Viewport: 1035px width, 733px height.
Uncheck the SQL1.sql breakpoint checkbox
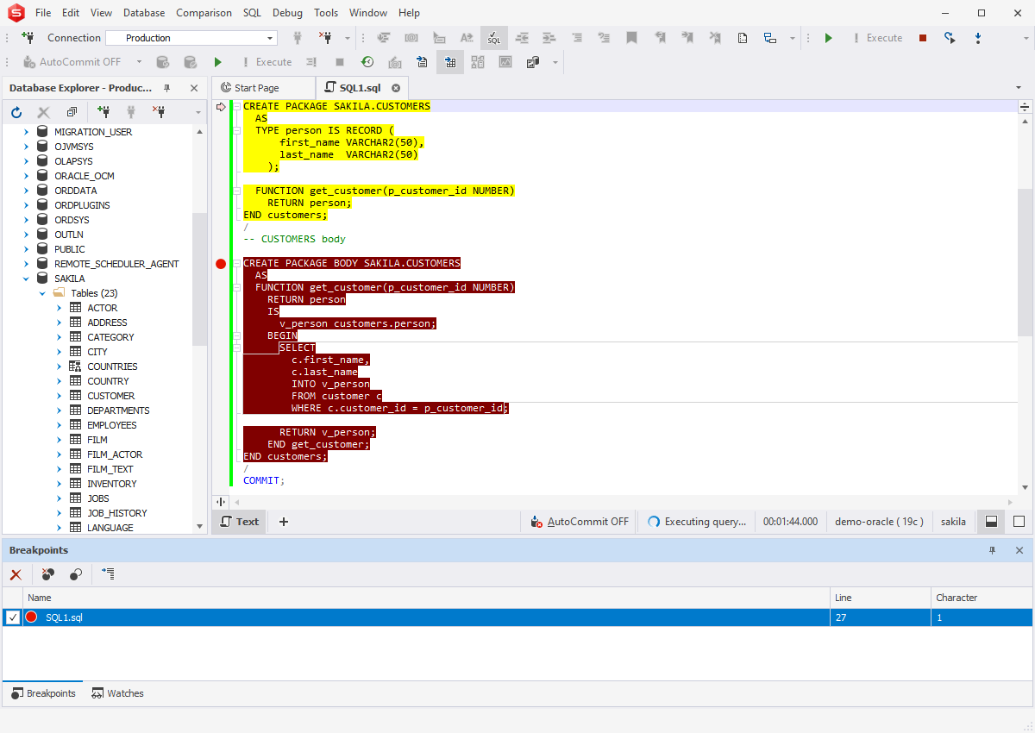tap(13, 617)
